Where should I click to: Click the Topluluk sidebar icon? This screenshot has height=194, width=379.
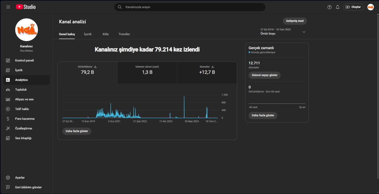click(8, 90)
